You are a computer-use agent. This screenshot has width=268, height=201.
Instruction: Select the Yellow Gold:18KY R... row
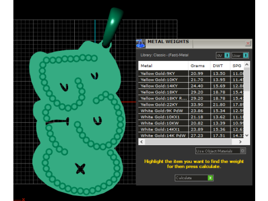pyautogui.click(x=191, y=98)
